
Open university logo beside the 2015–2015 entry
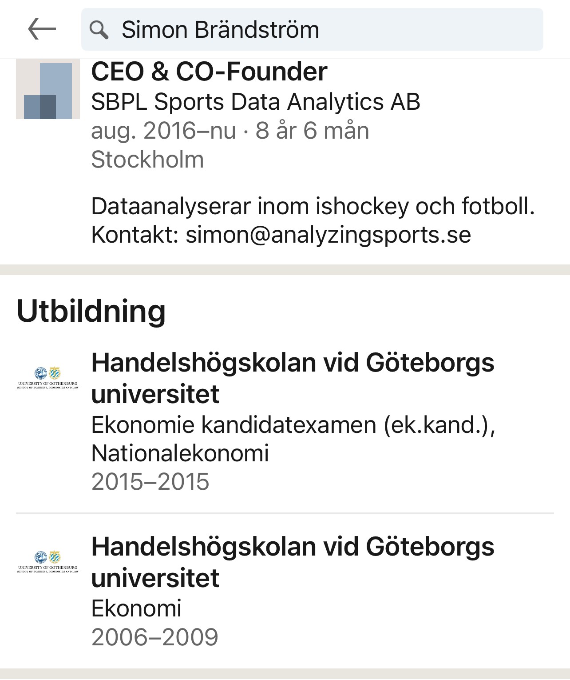48,378
